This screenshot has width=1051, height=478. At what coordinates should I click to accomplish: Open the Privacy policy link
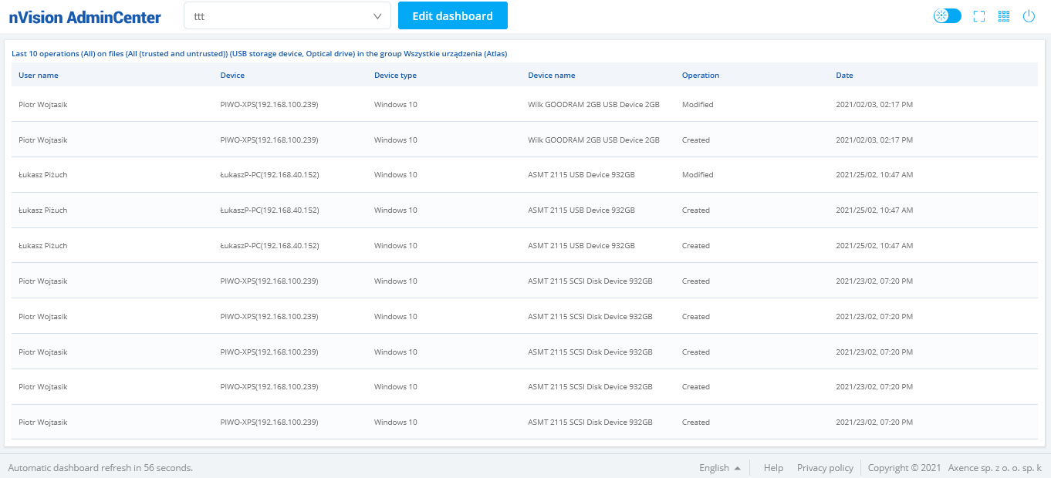(825, 468)
